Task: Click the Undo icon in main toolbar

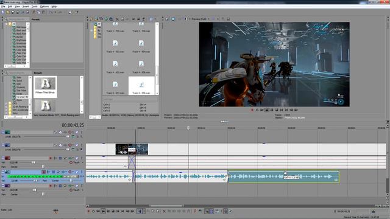Action: tap(51, 12)
